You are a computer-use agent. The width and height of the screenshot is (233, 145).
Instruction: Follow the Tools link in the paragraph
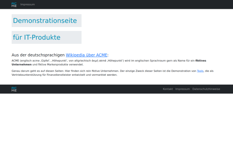tap(200, 71)
